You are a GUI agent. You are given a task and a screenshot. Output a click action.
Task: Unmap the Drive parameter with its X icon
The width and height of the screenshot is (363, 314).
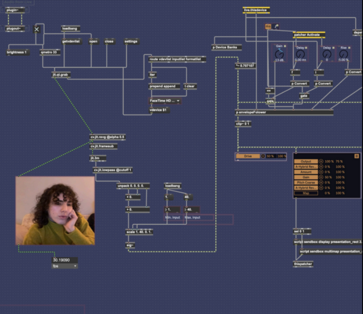[262, 156]
